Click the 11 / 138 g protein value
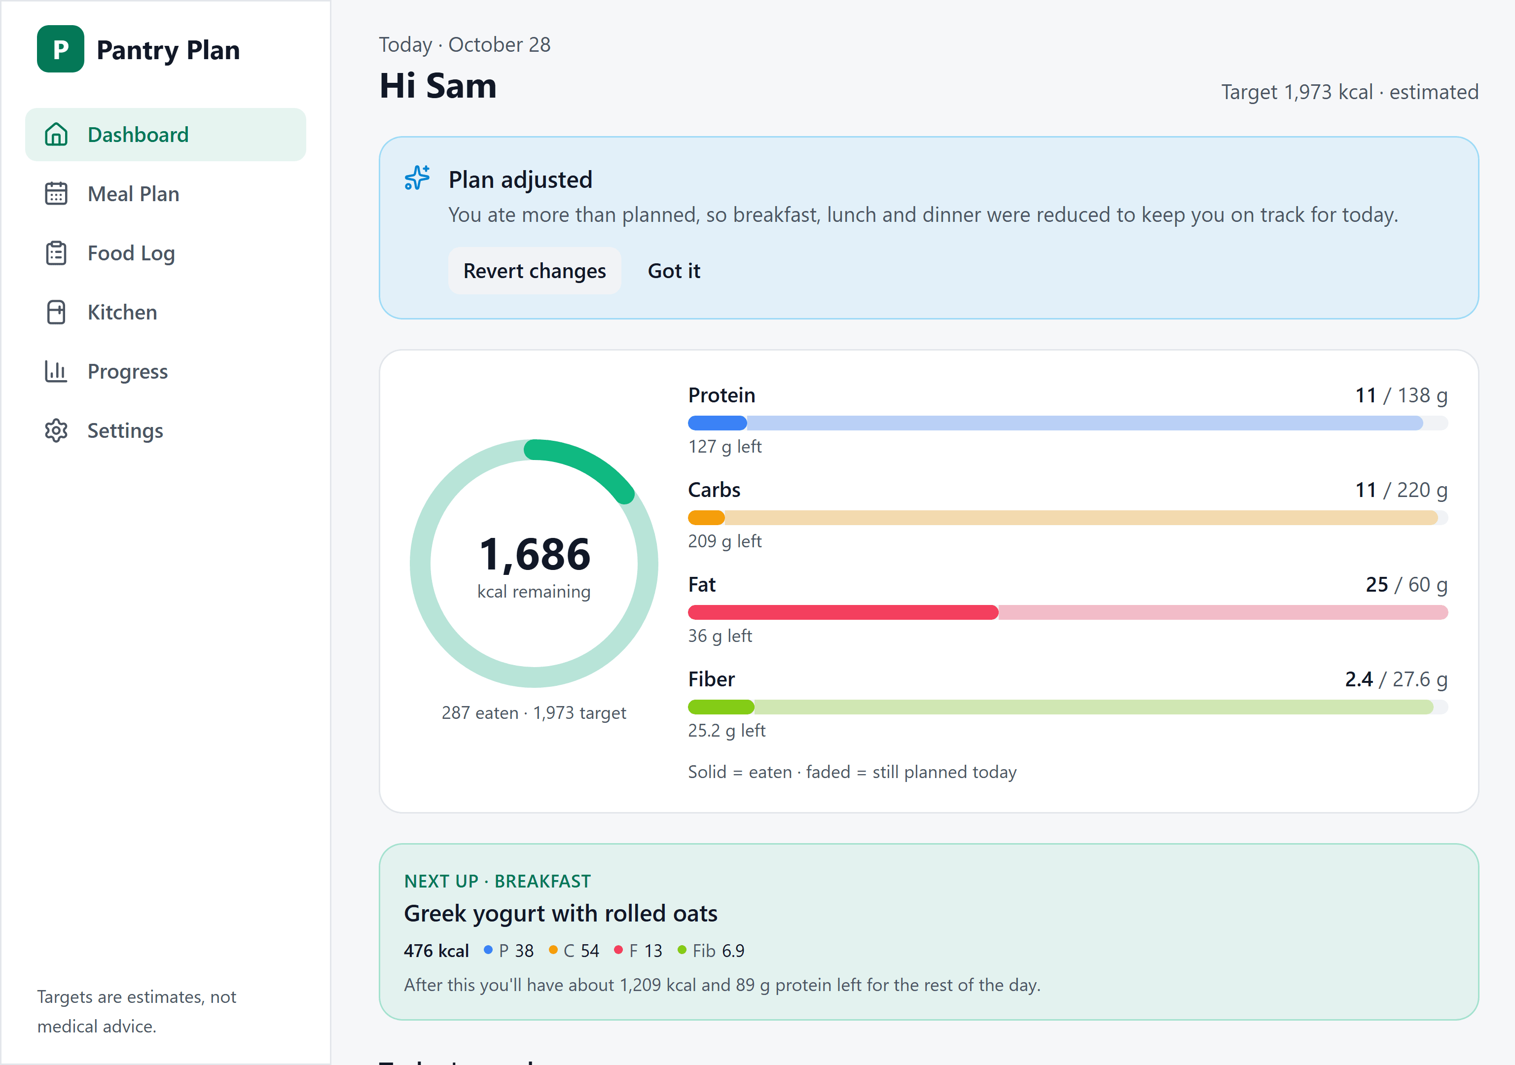 (1401, 395)
